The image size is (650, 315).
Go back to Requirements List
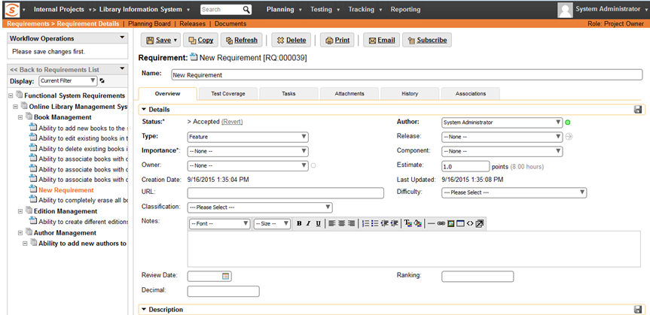coord(54,69)
